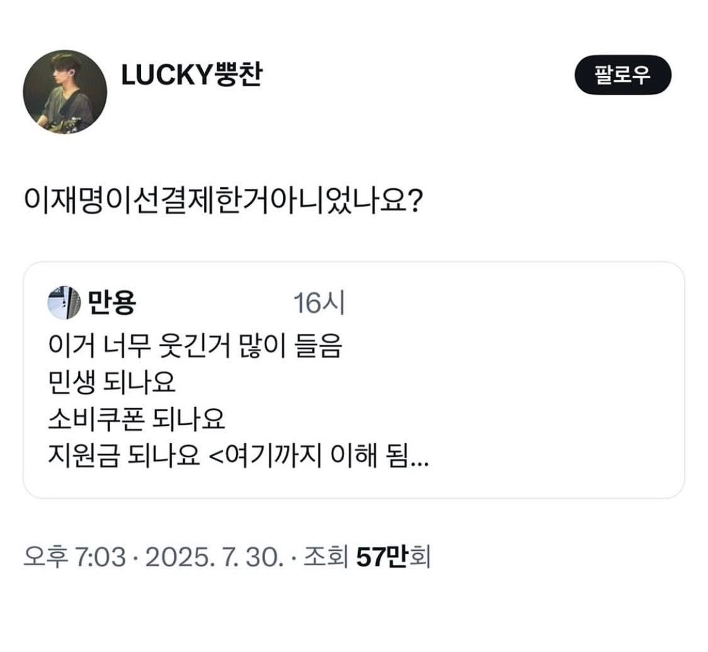708x652 pixels.
Task: Open 만용 username in the quoted post
Action: 112,304
